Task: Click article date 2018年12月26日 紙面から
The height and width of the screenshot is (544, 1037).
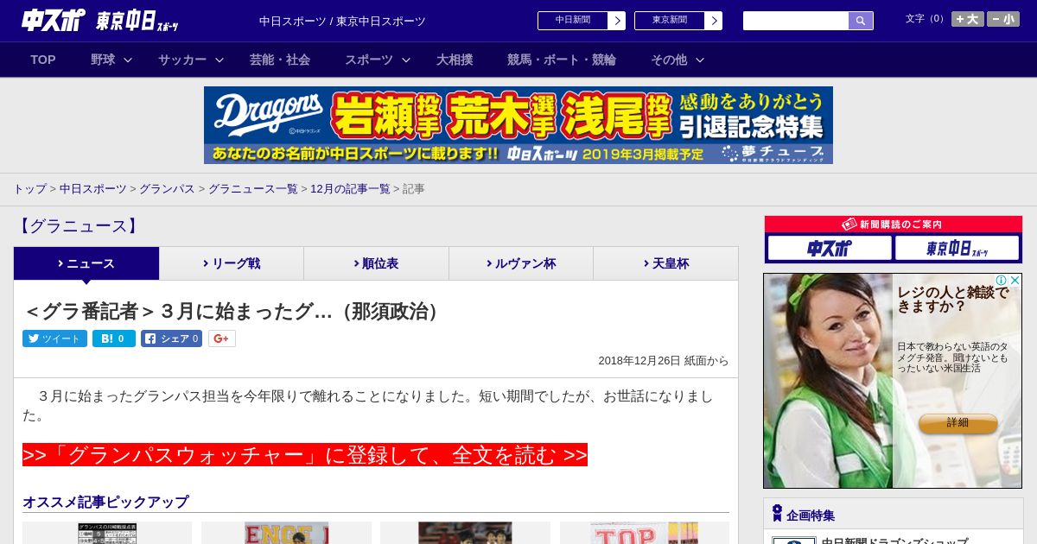Action: pos(664,361)
